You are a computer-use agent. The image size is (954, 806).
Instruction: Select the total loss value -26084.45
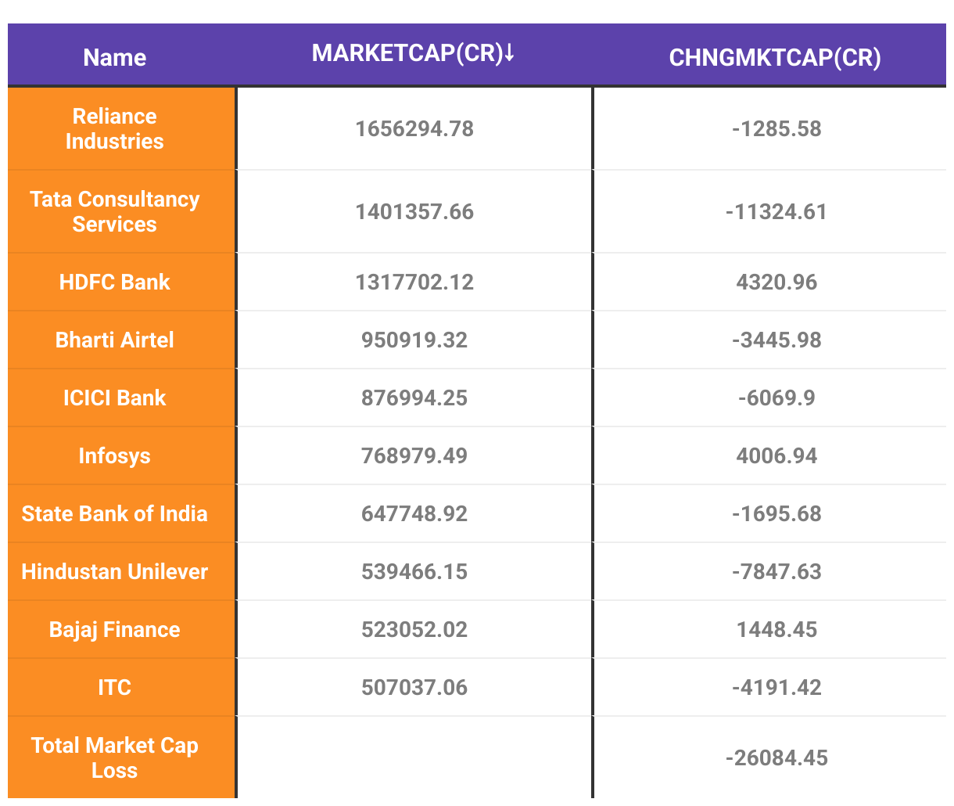(x=776, y=757)
